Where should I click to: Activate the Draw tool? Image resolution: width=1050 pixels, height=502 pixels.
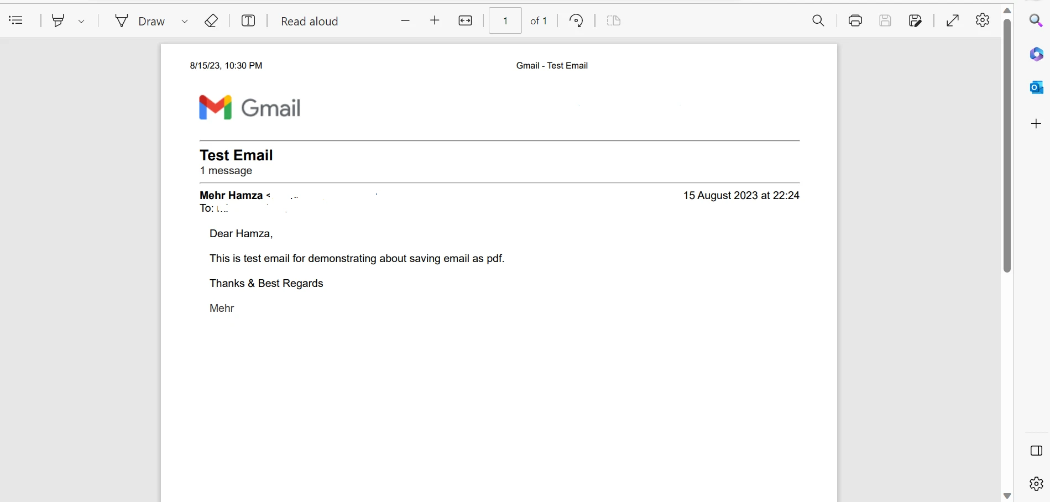click(140, 21)
